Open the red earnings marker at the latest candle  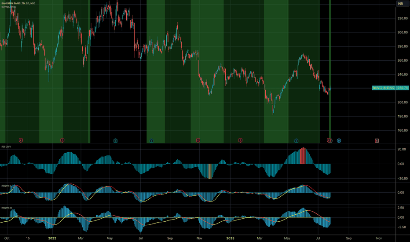(329, 141)
